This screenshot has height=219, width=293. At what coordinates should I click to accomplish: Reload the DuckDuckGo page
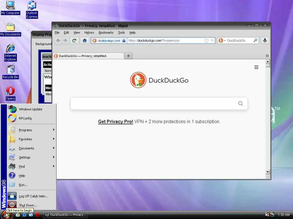[x=74, y=40]
